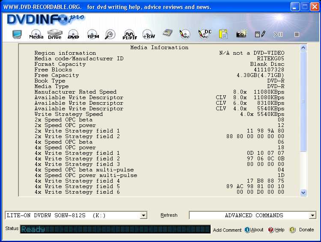The image size is (321, 242).
Task: Click the 2x Speed OPC beta row
Action: [x=159, y=120]
